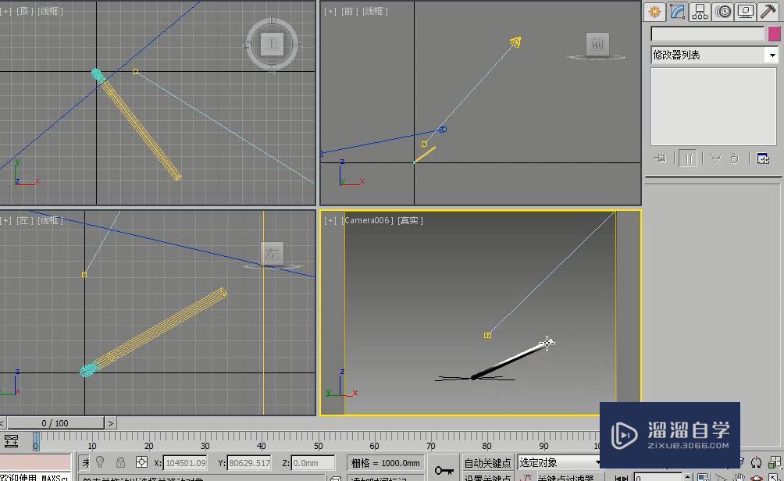Screen dimensions: 784x481
Task: Click Make Unique icon in modifier stack
Action: pos(715,159)
